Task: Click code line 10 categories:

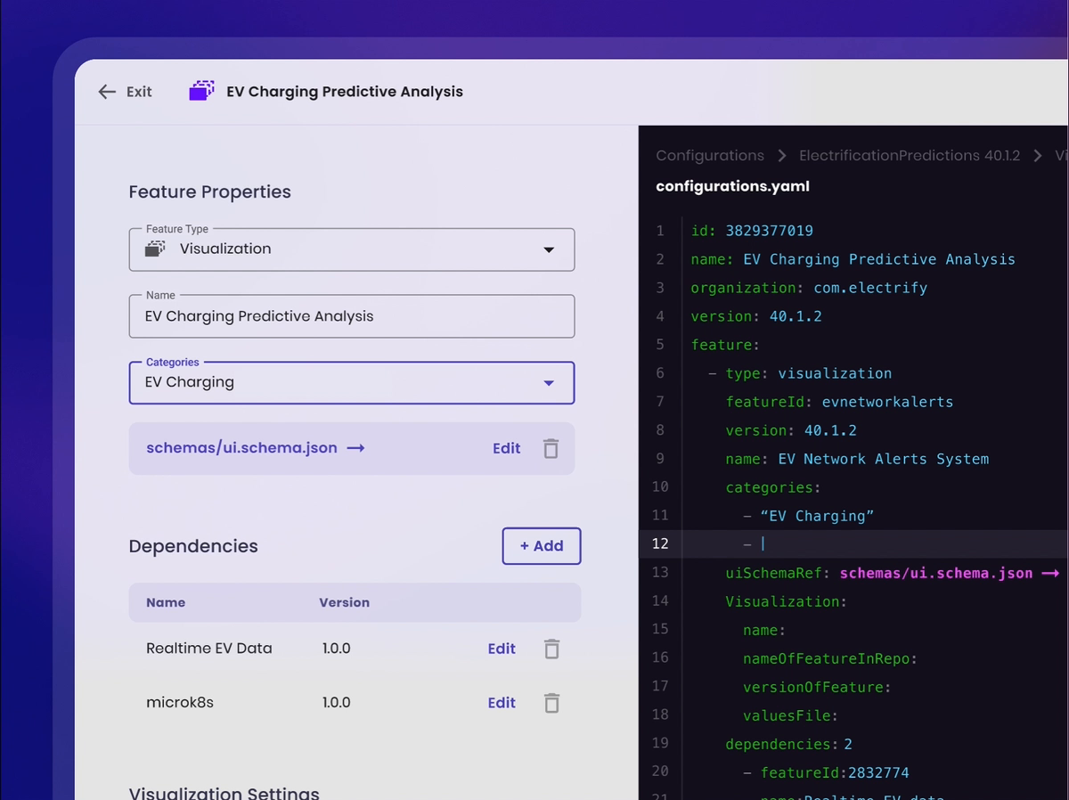Action: coord(773,487)
